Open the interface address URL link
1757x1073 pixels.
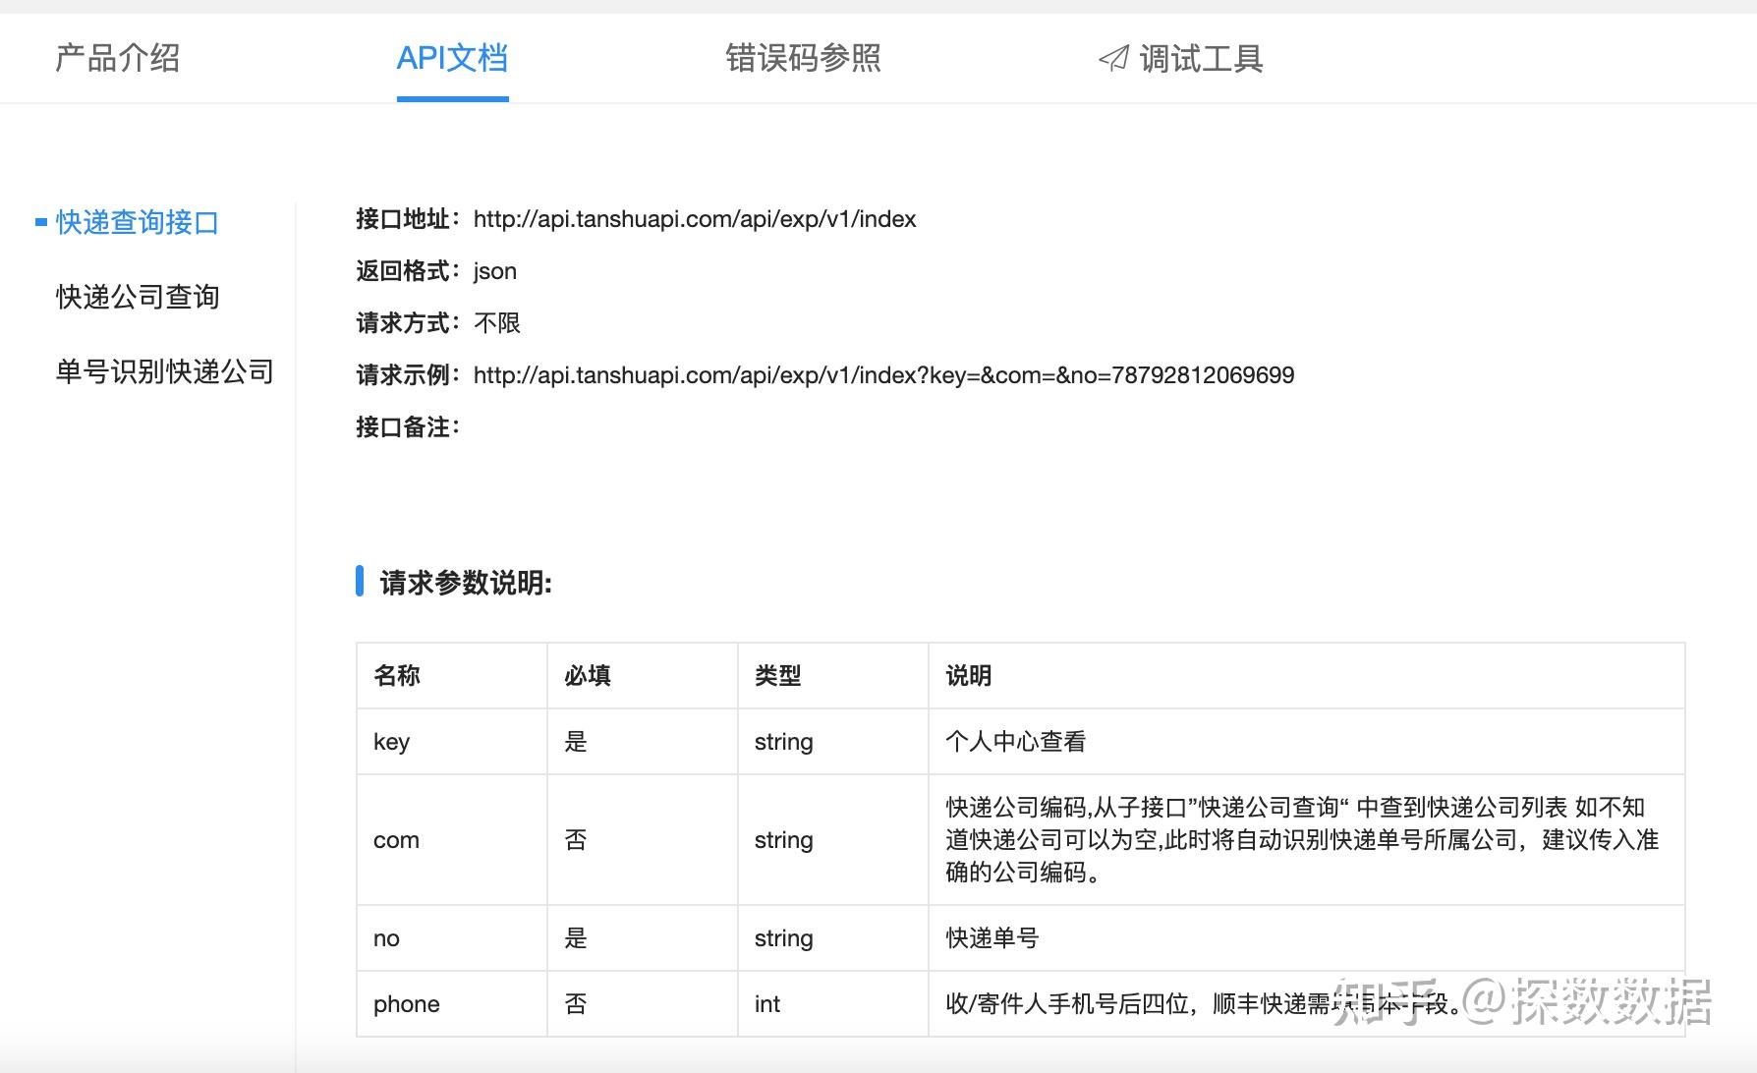(x=695, y=219)
